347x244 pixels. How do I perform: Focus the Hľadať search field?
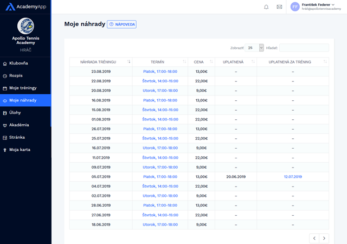point(304,48)
